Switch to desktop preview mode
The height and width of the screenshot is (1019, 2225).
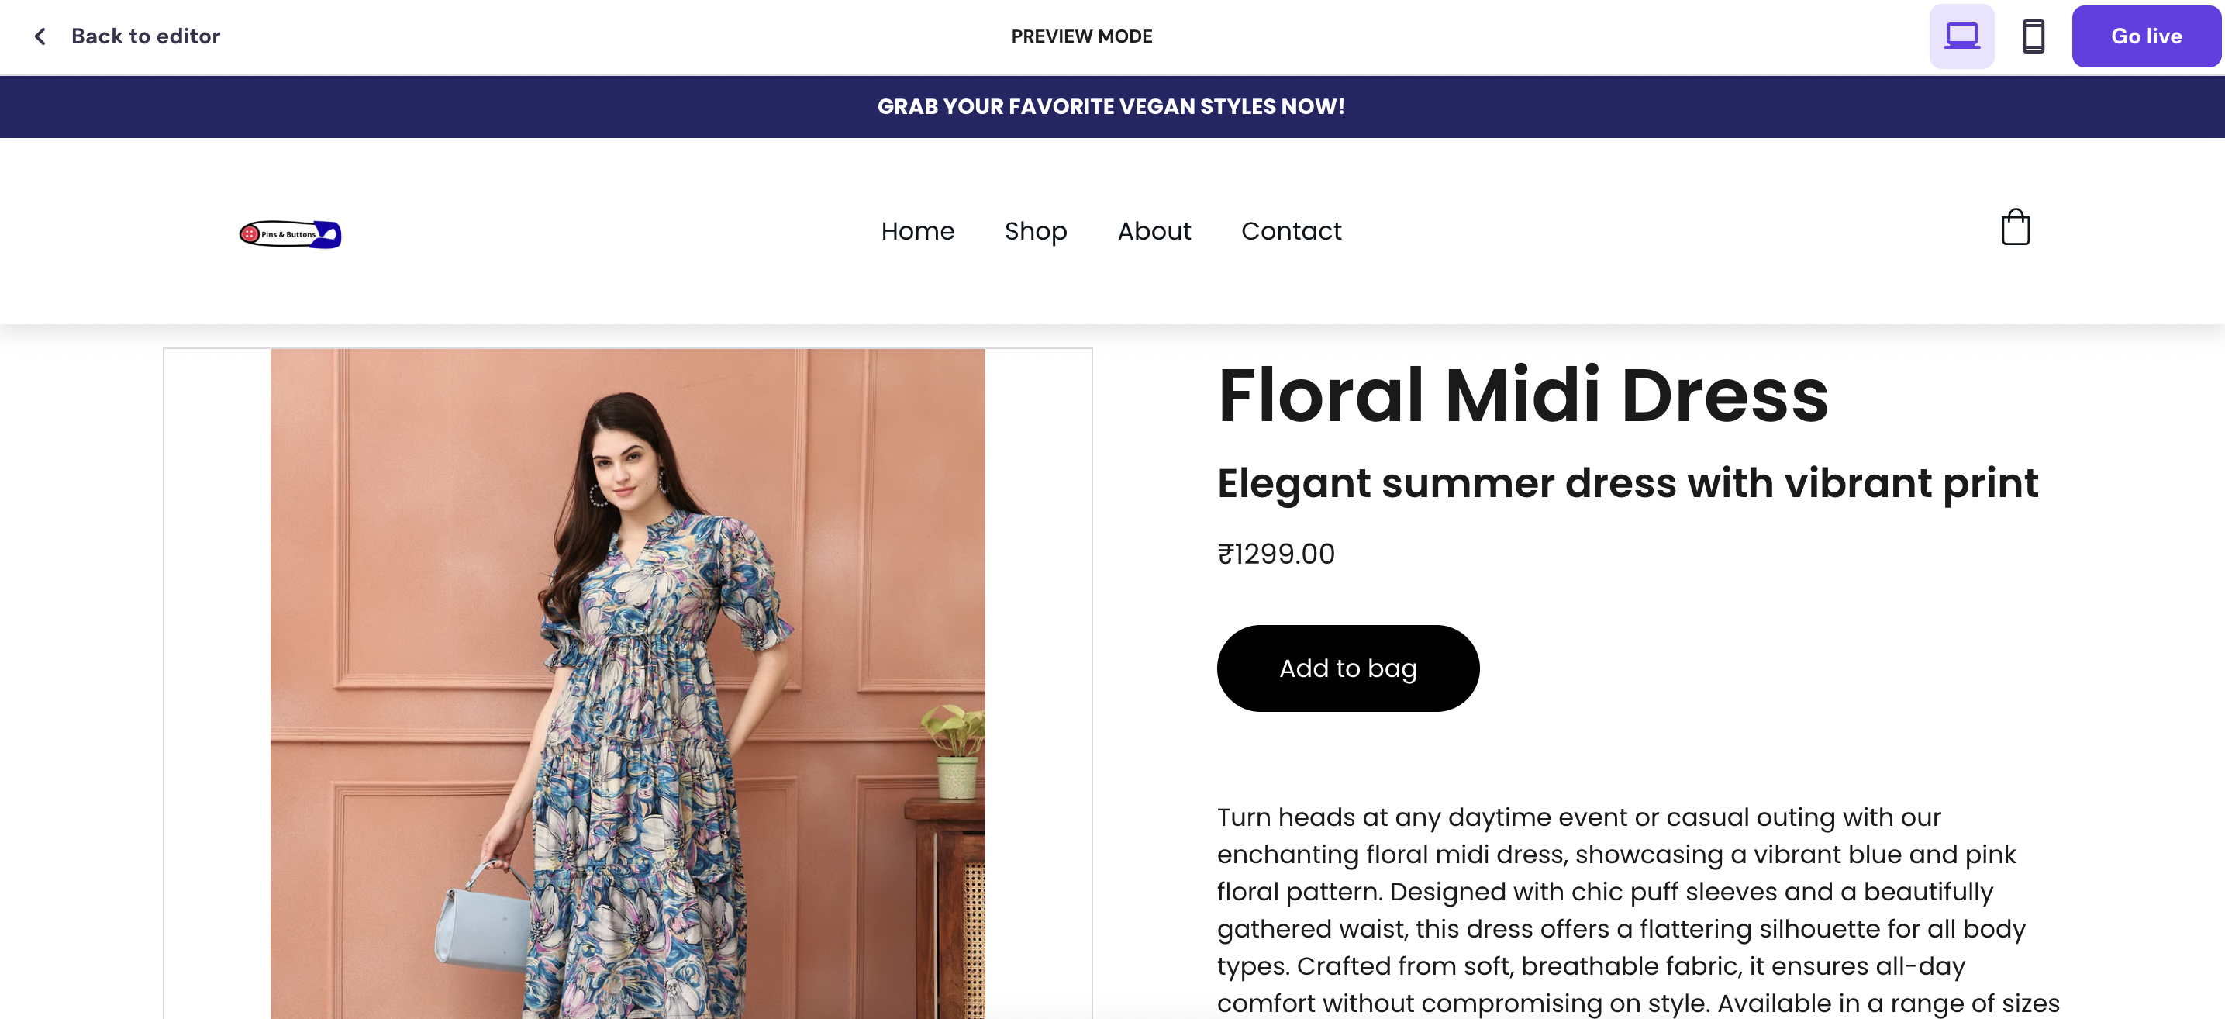(x=1961, y=36)
